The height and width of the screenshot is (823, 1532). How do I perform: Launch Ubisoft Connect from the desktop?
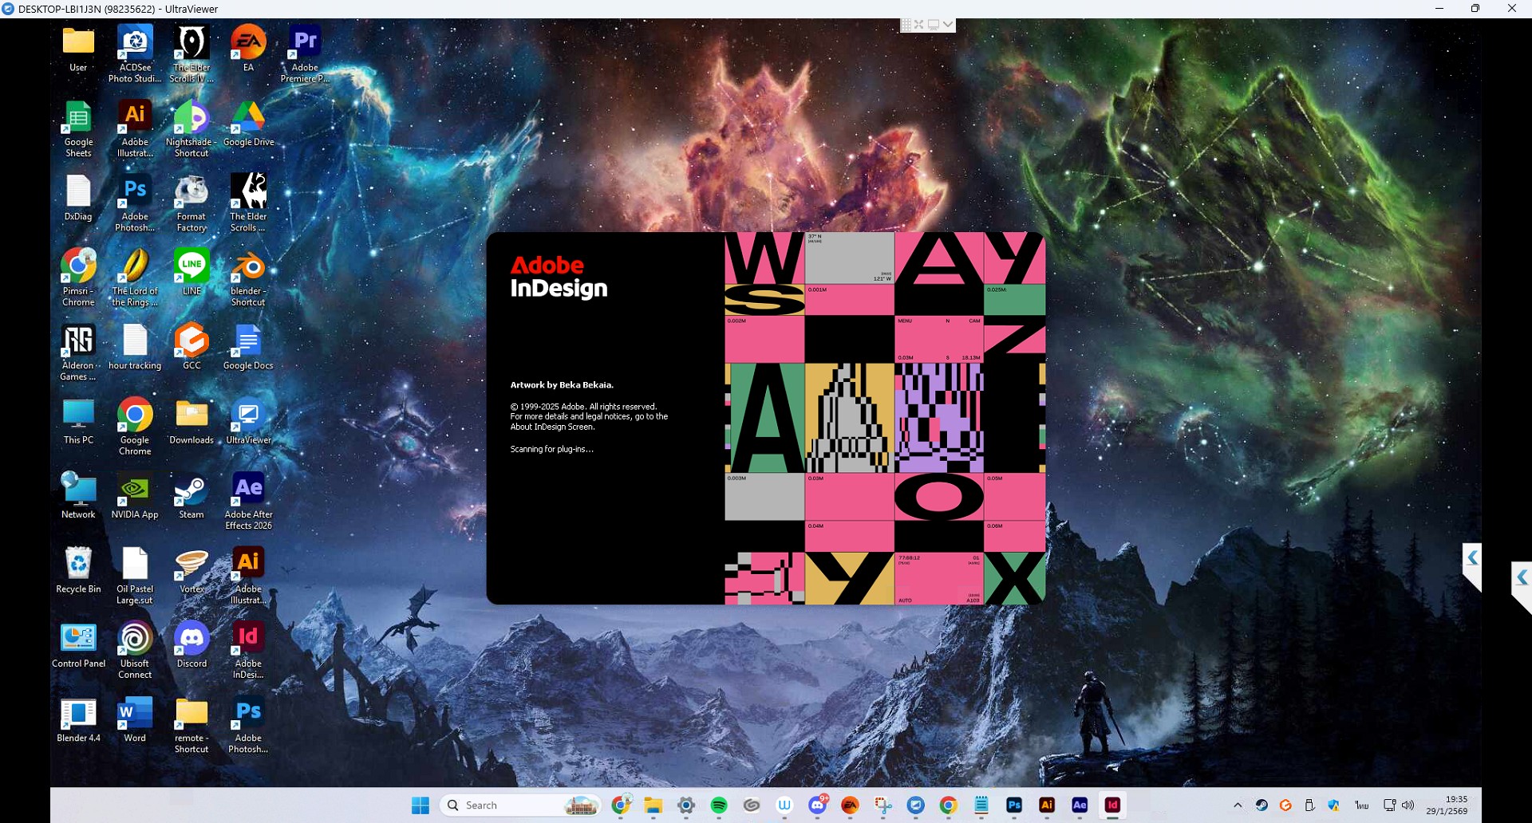click(x=135, y=650)
